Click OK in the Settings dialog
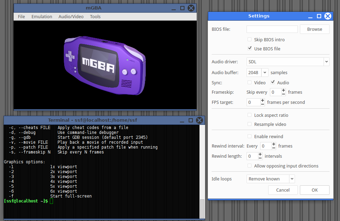This screenshot has width=340, height=221. [315, 190]
